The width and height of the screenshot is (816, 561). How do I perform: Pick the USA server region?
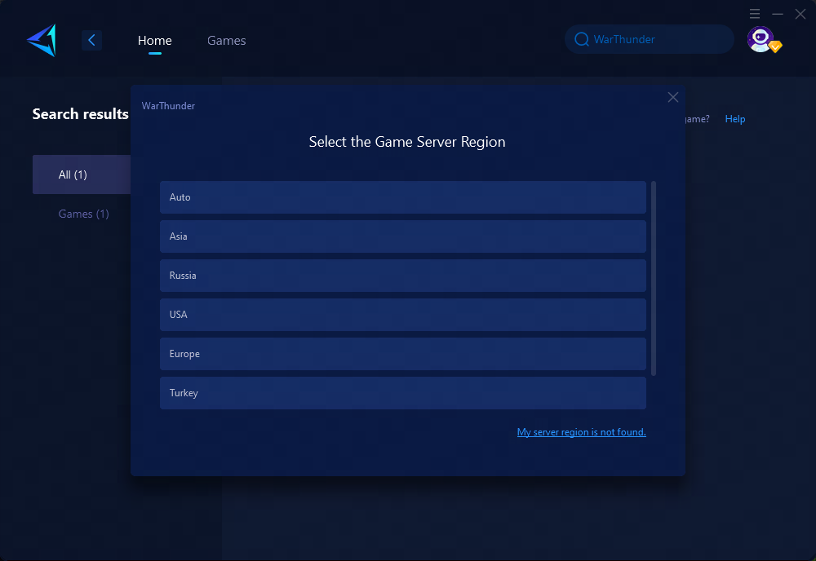402,315
